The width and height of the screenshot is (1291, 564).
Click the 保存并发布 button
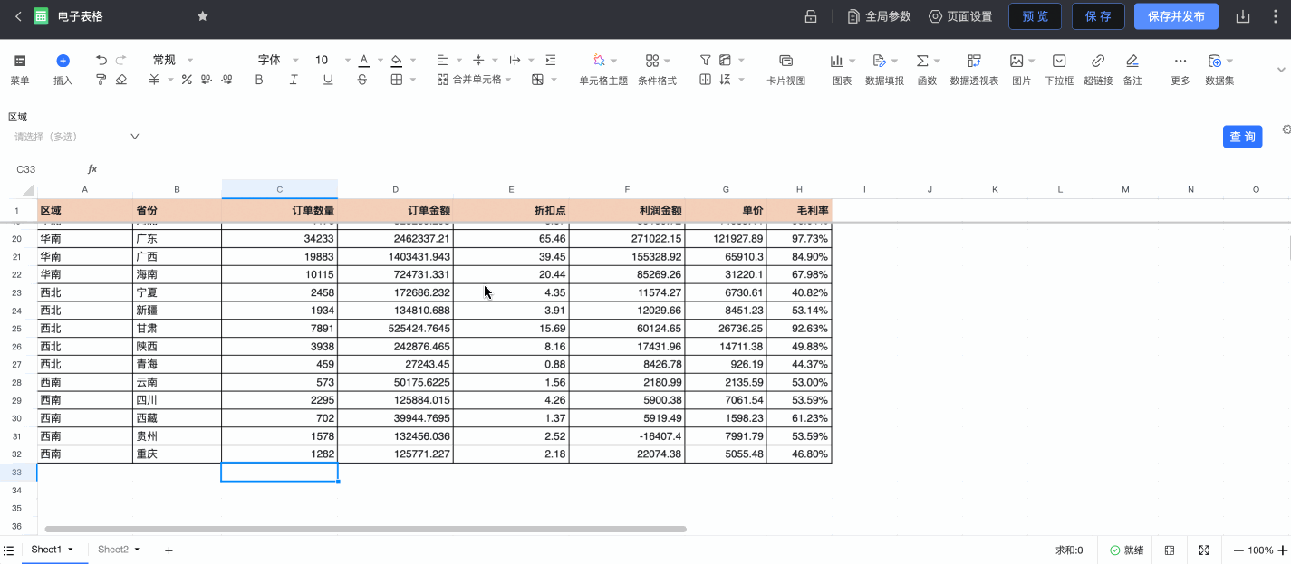pyautogui.click(x=1175, y=16)
